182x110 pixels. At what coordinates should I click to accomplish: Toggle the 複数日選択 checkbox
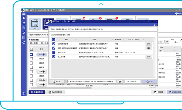(x=30, y=40)
